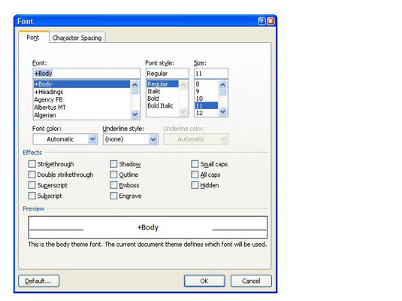The image size is (402, 301).
Task: Click the Font name input field
Action: [86, 74]
